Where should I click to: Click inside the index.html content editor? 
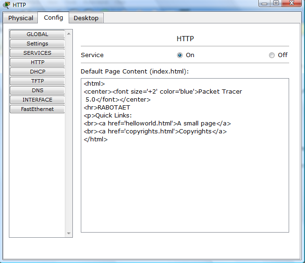185,155
